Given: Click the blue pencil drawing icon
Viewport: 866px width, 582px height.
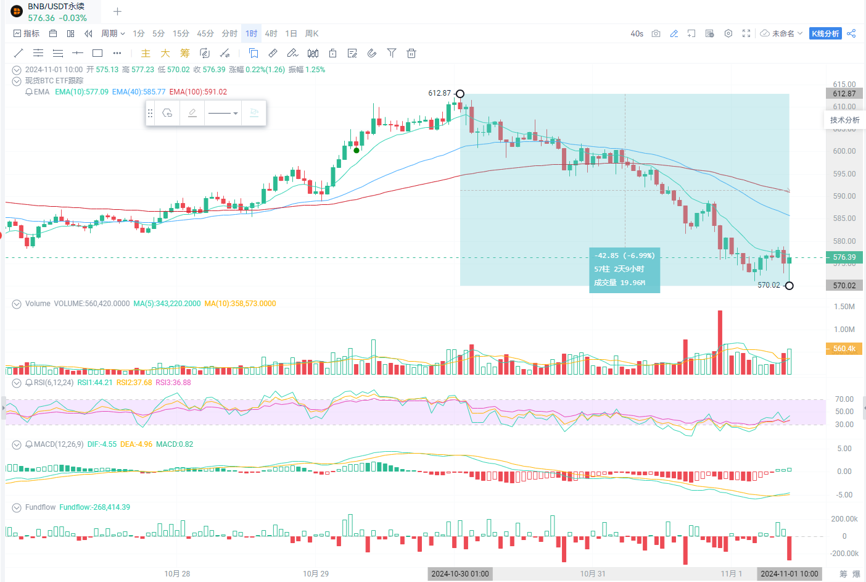Looking at the screenshot, I should [x=674, y=33].
